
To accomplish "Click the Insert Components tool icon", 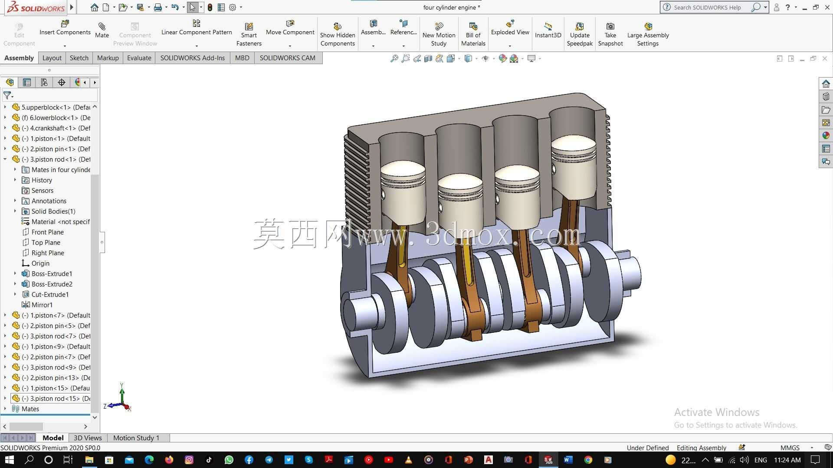I will (65, 23).
